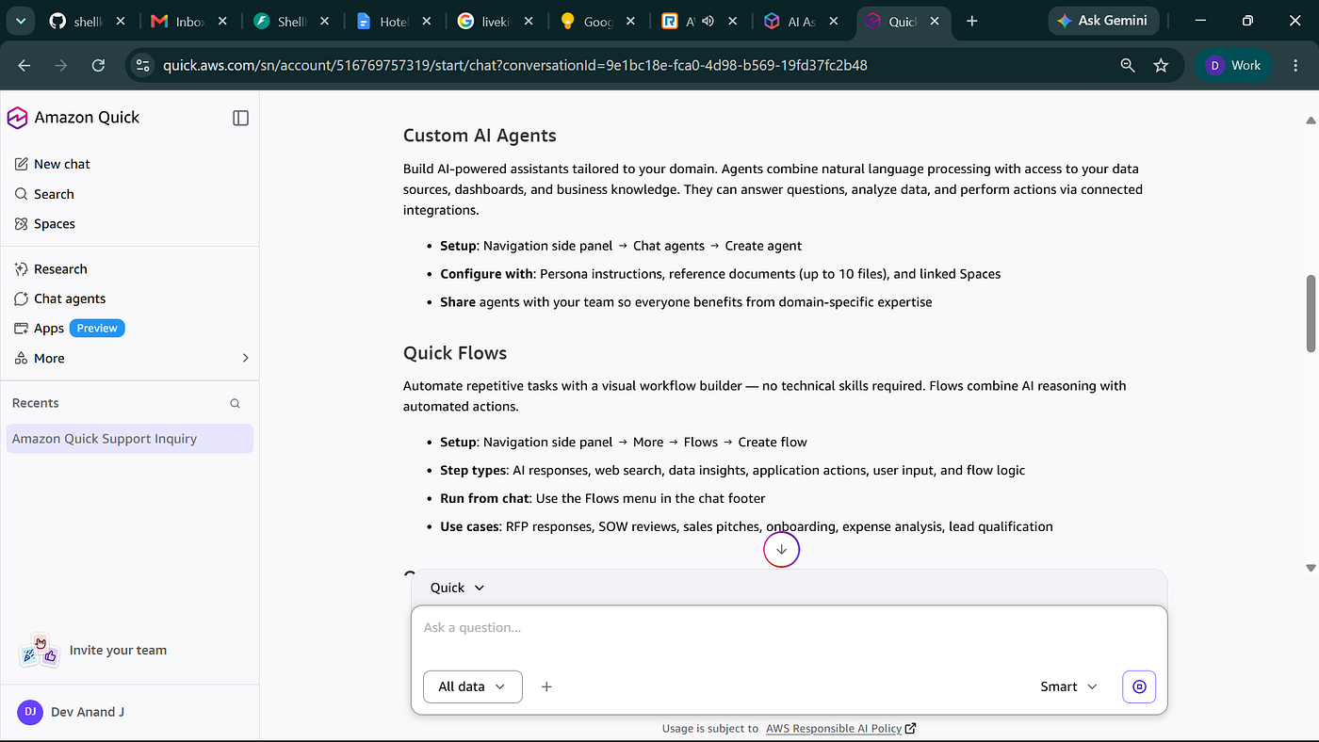Open the All data dropdown
1319x742 pixels.
click(x=472, y=686)
